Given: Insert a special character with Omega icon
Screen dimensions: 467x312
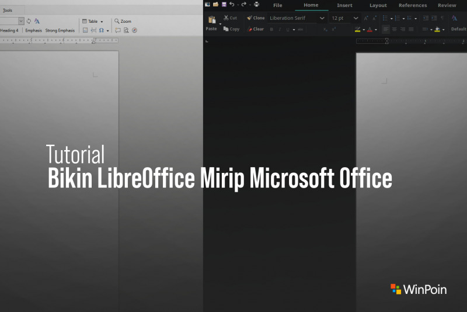Looking at the screenshot, I should click(102, 30).
